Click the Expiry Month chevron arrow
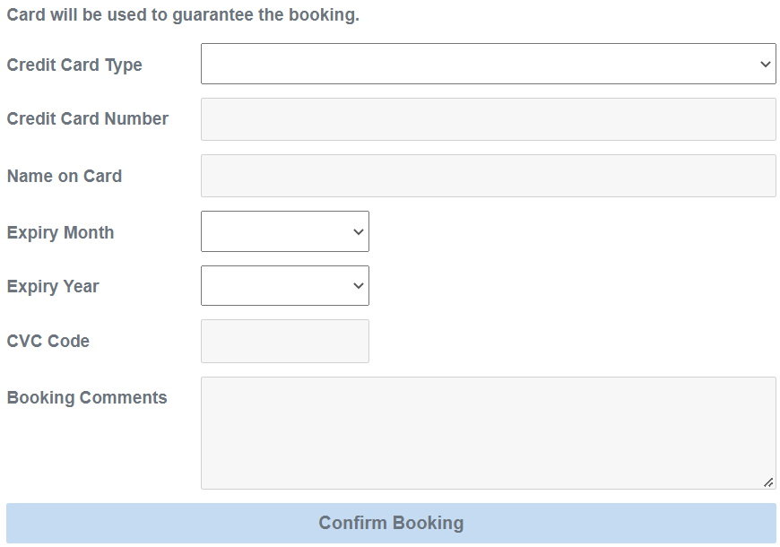This screenshot has height=547, width=780. click(x=359, y=232)
